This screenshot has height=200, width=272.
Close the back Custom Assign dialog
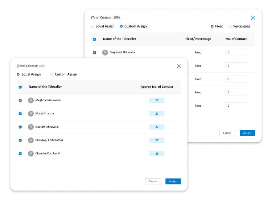tap(253, 18)
